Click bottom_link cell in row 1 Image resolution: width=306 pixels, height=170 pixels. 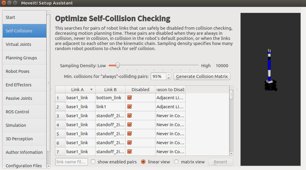[x=110, y=98]
